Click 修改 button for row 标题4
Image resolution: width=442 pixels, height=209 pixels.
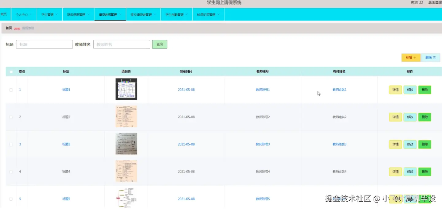(410, 172)
